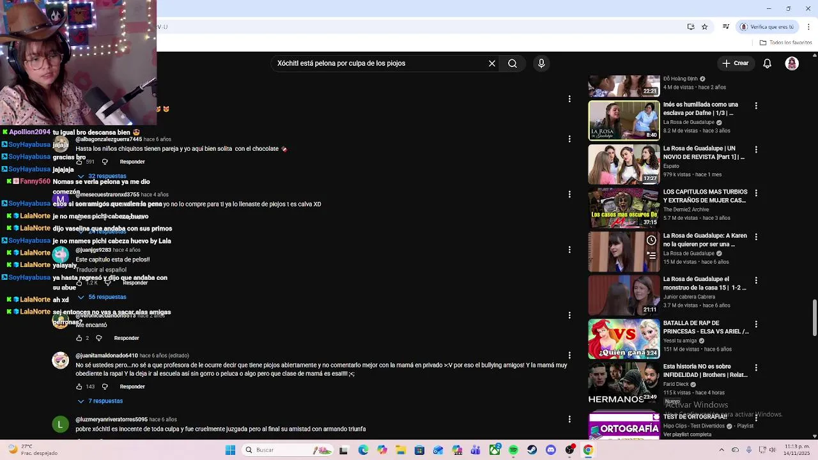Open the 'Inés es humillada' video thumbnail

pyautogui.click(x=624, y=120)
